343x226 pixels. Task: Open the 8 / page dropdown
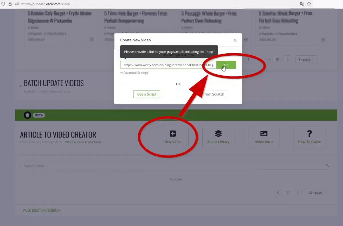[306, 59]
